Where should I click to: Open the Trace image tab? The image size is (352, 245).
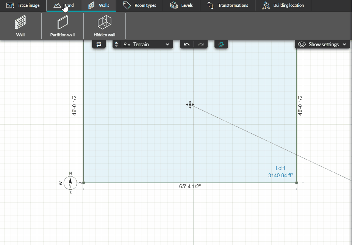click(23, 5)
